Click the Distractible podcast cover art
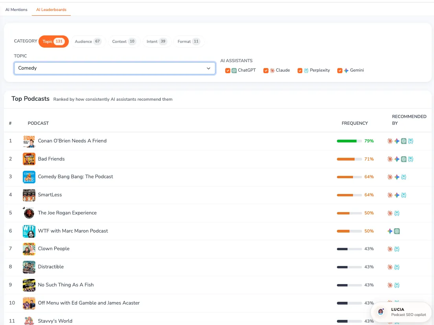 coord(29,267)
